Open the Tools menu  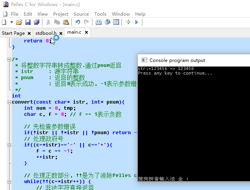click(x=100, y=14)
